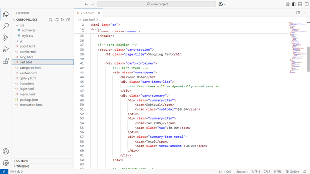Change indentation via Spaces: 4
This screenshot has height=174, width=310.
(242, 172)
